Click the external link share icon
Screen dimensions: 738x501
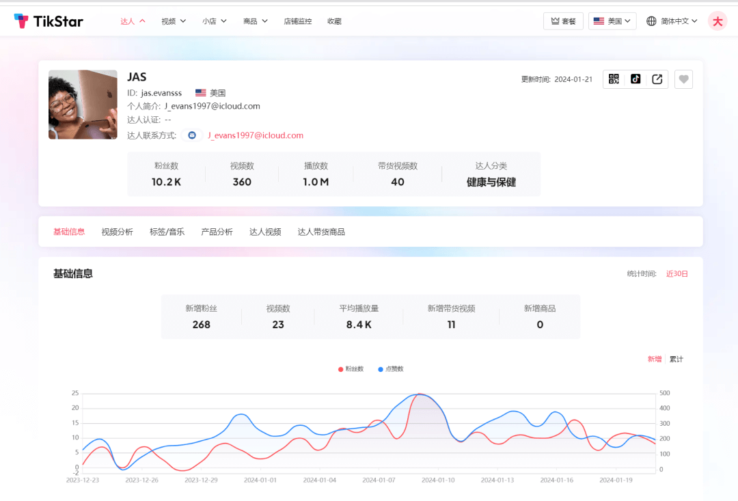(657, 79)
